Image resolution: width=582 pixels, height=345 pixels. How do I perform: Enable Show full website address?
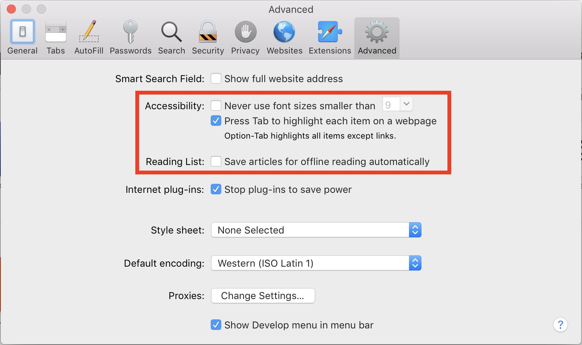point(216,78)
